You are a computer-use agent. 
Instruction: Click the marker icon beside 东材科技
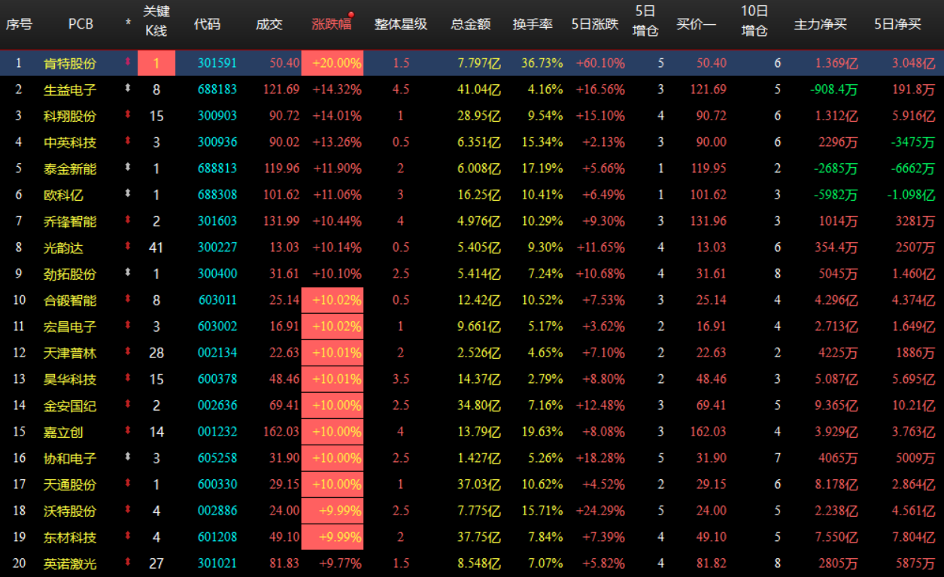(x=128, y=537)
